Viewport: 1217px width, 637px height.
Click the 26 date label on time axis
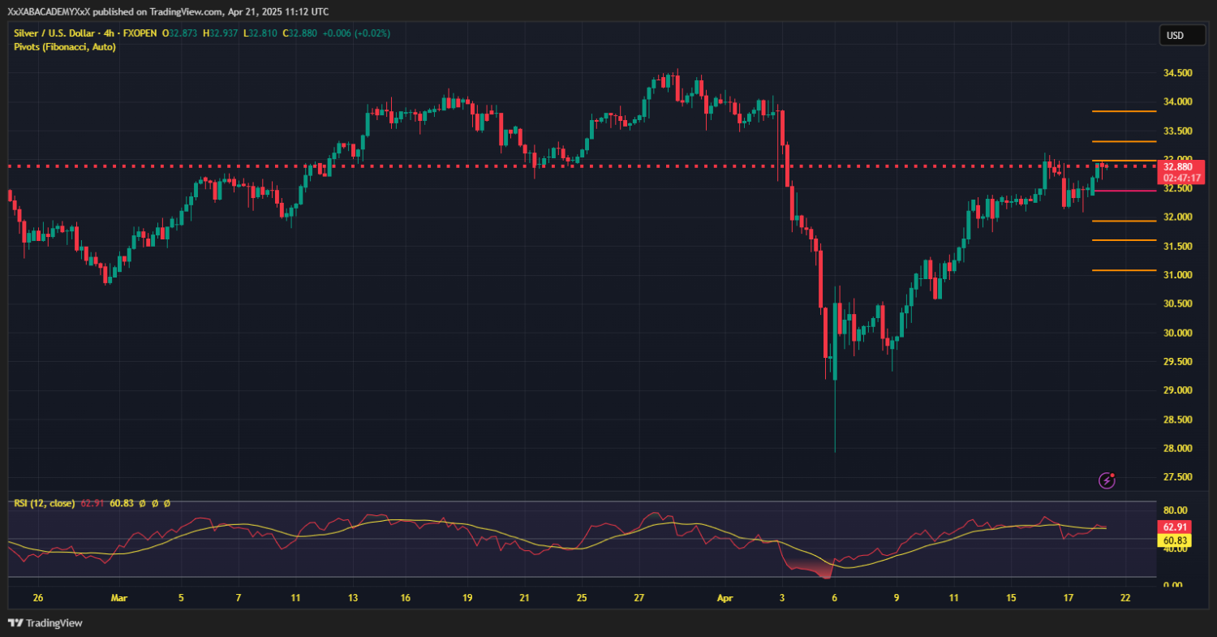coord(38,598)
